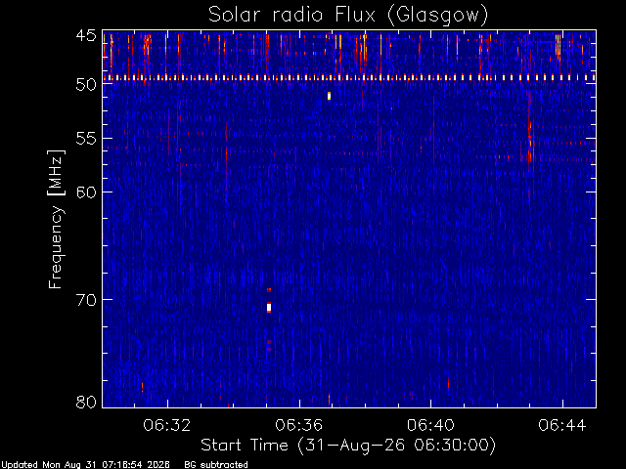Click the 06:32 time label

(167, 425)
